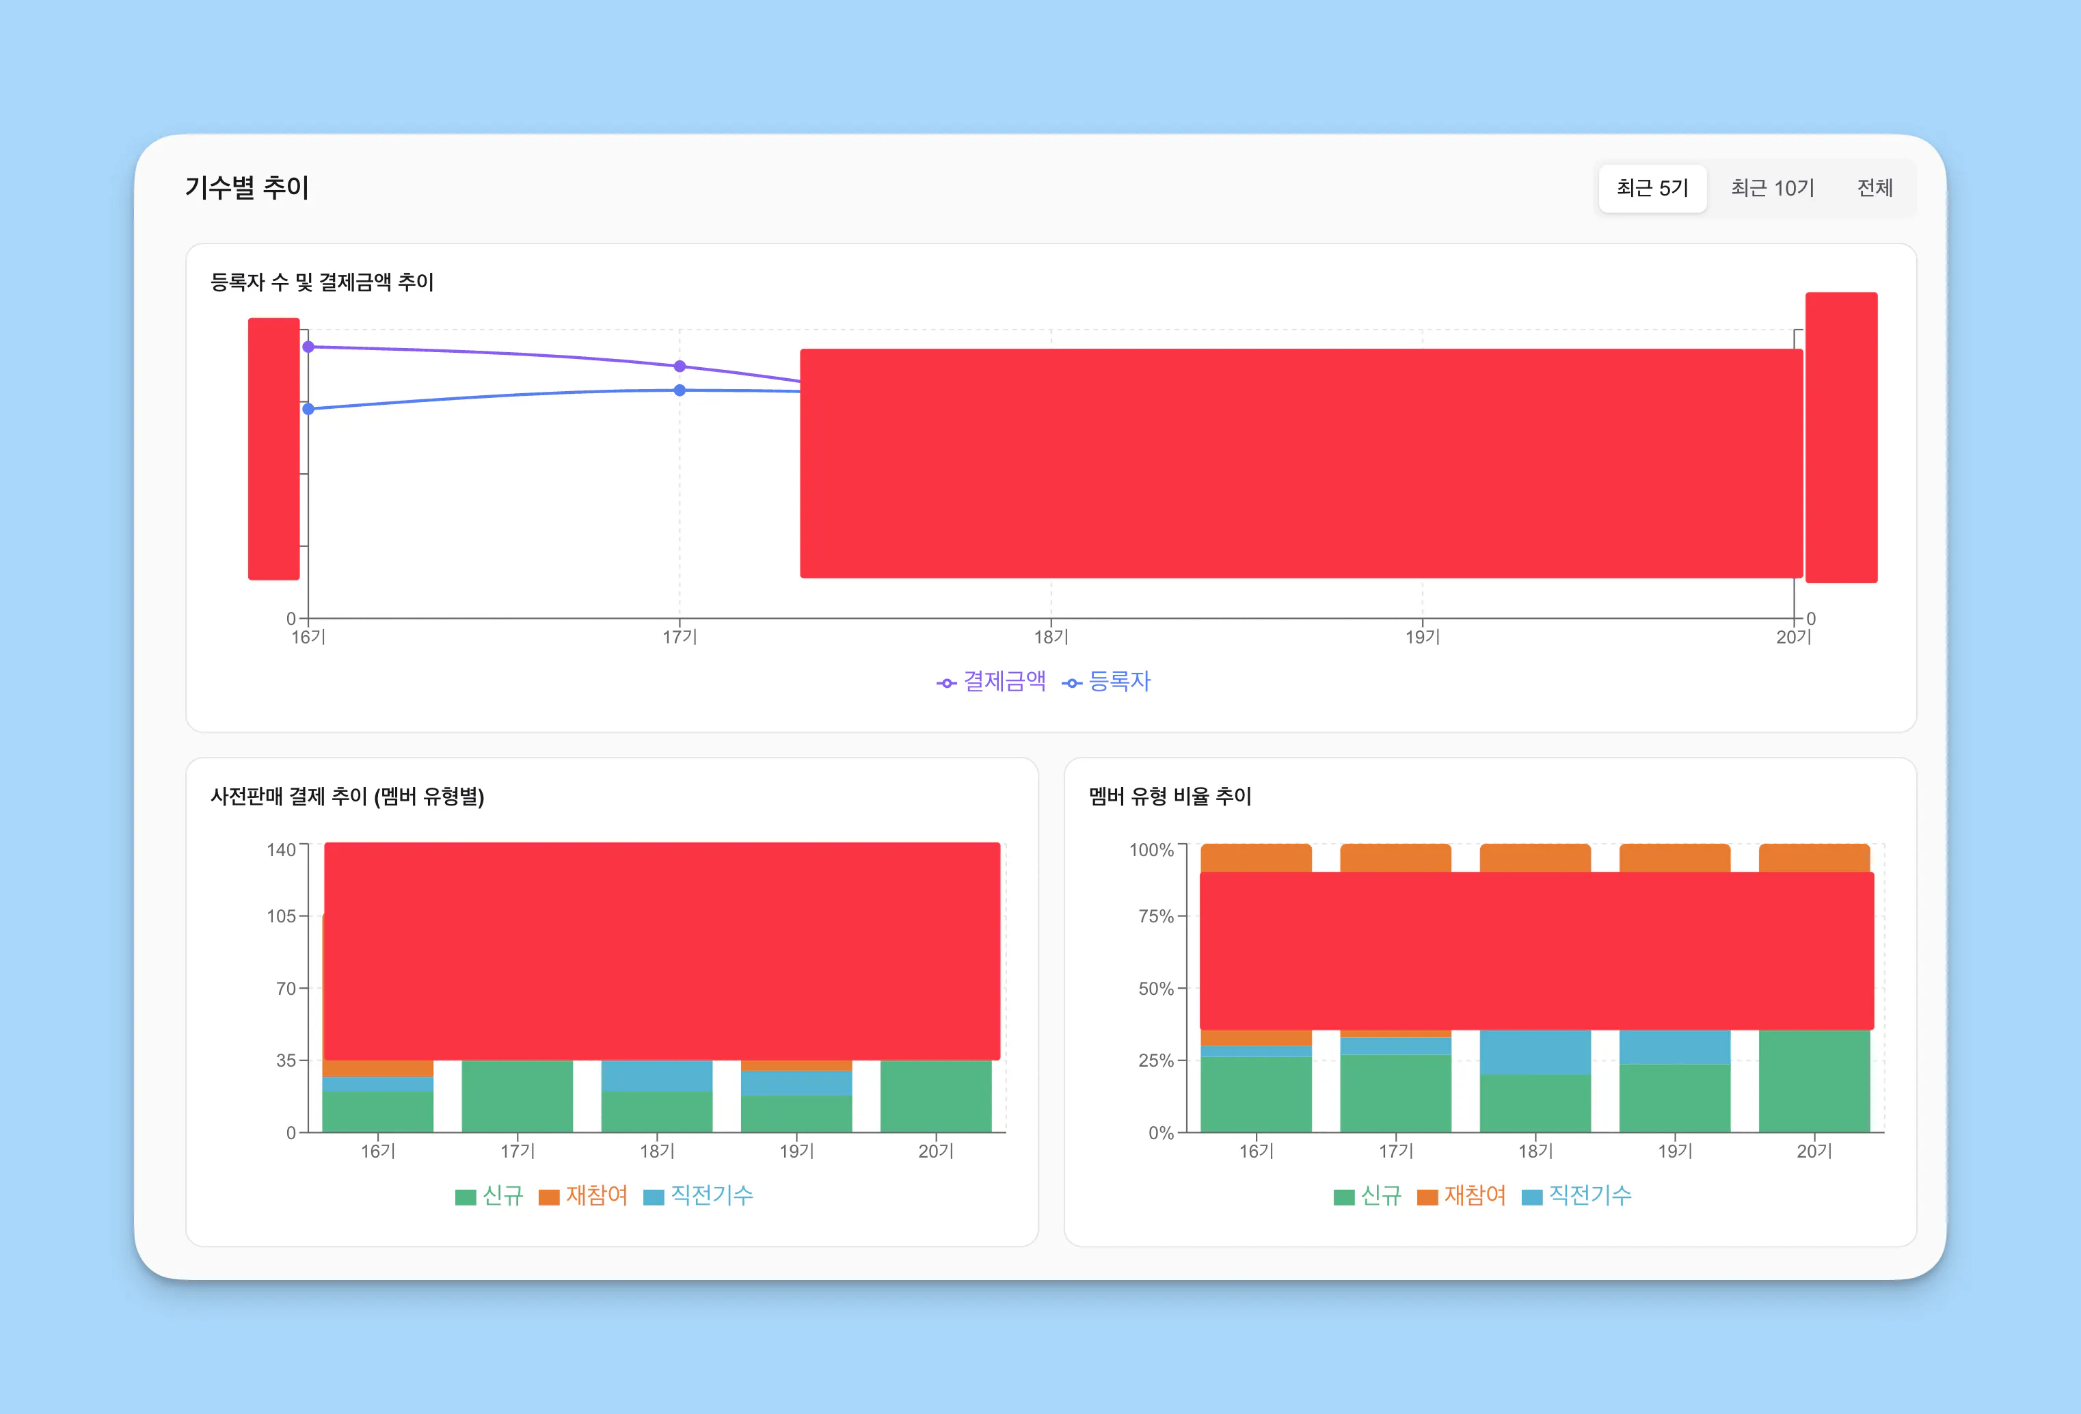Click green 신규 bar for 20기 in presale chart
2081x1414 pixels.
(x=936, y=1097)
